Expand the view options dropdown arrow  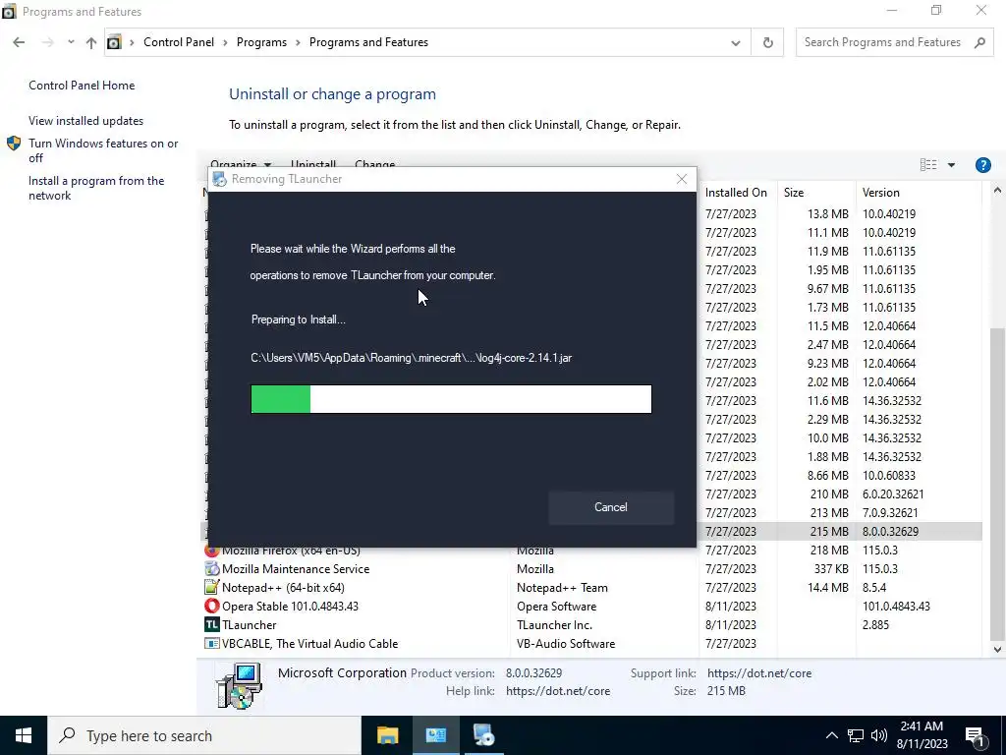[951, 165]
